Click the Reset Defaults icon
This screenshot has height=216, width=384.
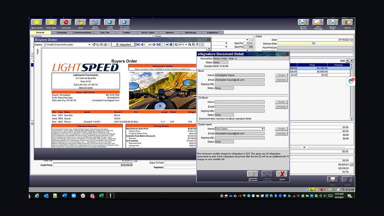[95, 23]
